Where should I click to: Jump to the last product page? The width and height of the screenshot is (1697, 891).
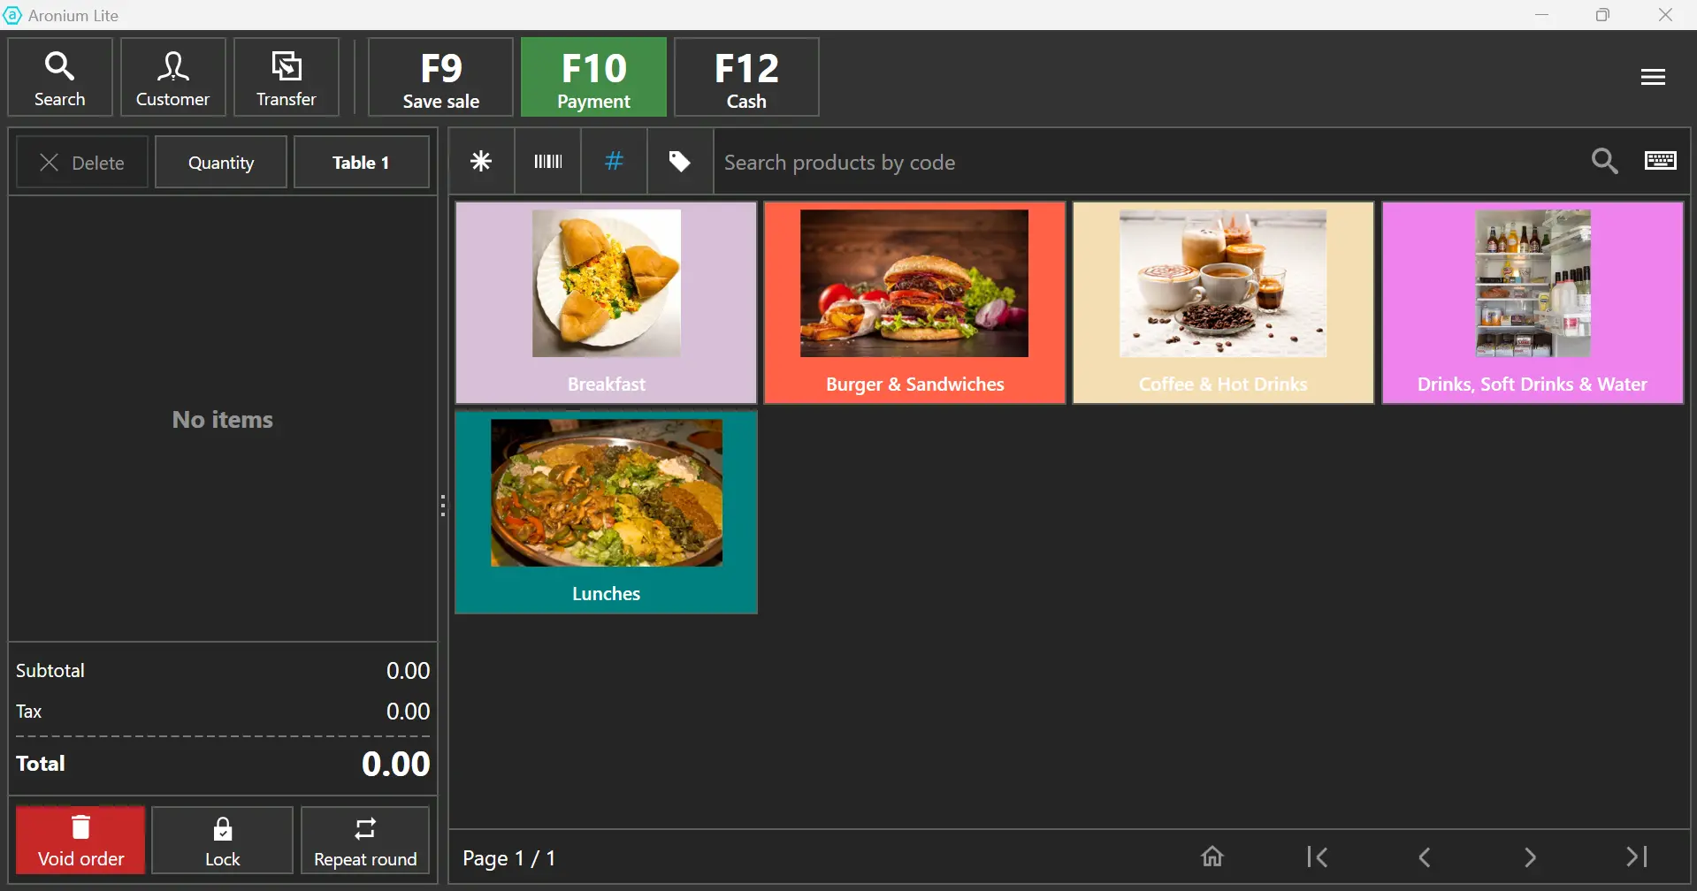[1636, 857]
